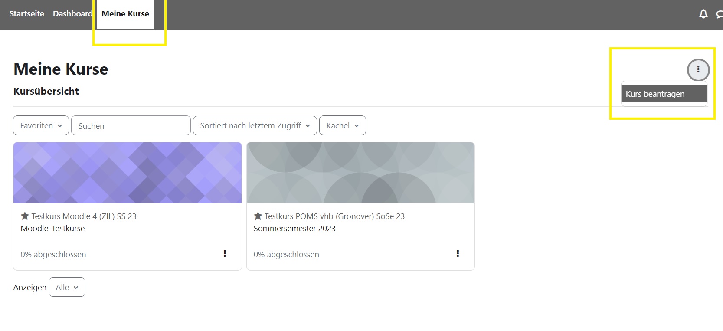Open the Testkurs Moodle 4 (ZIL) SS 23 link
Image resolution: width=723 pixels, height=331 pixels.
[84, 216]
